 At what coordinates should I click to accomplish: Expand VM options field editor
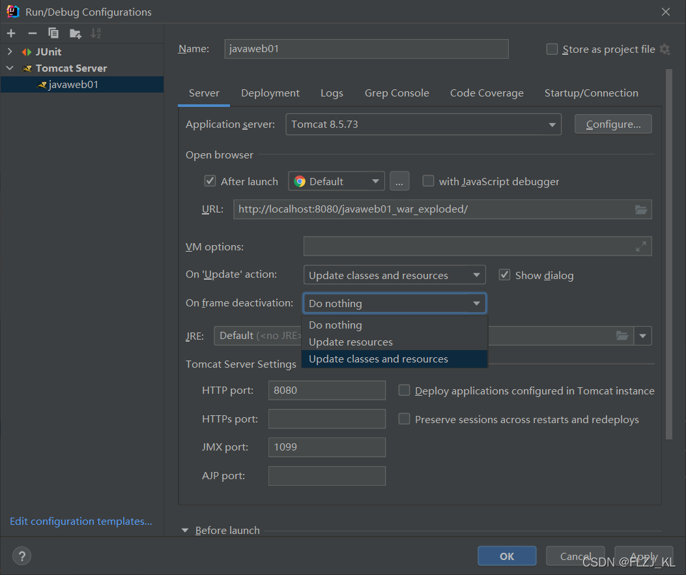point(641,246)
